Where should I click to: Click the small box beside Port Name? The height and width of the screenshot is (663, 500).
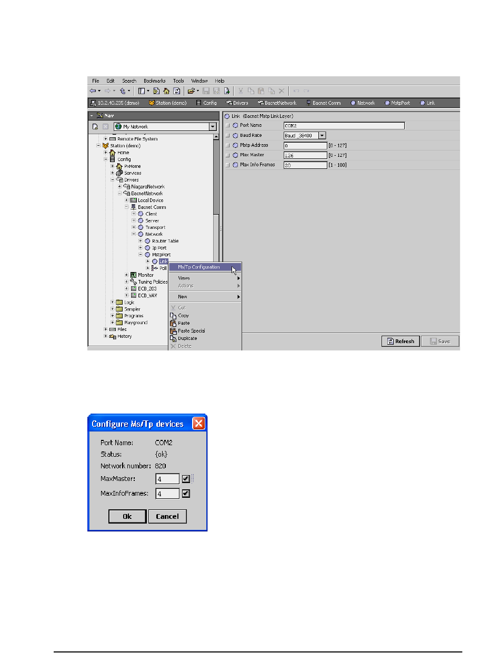coord(228,126)
